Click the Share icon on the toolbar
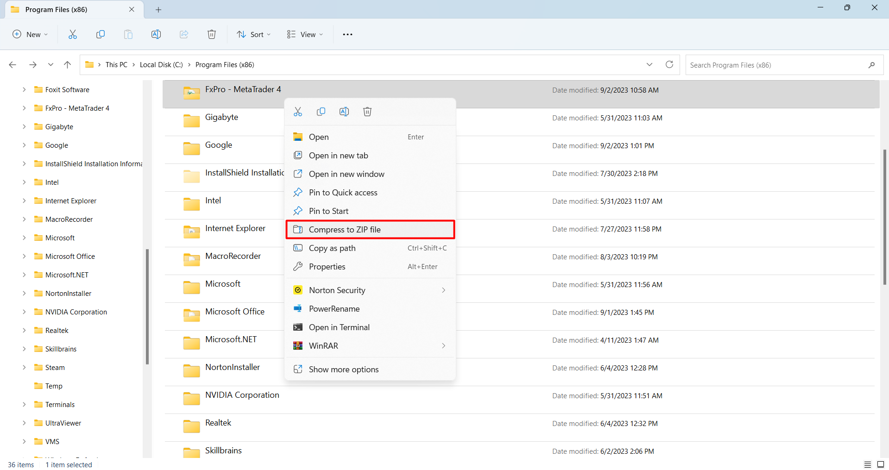 [184, 34]
